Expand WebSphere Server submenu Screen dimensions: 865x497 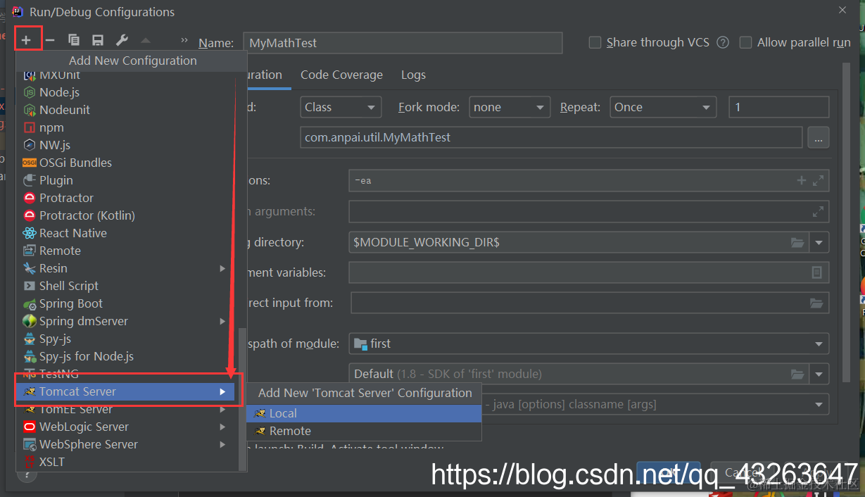(x=222, y=444)
